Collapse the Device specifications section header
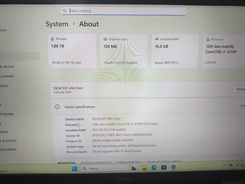Image resolution: width=245 pixels, height=184 pixels. 148,106
